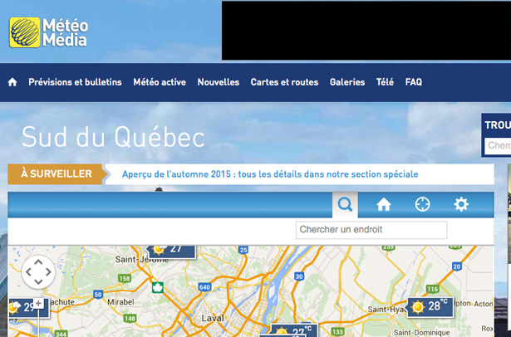
Task: Go to home via the navbar house icon
Action: coord(12,82)
